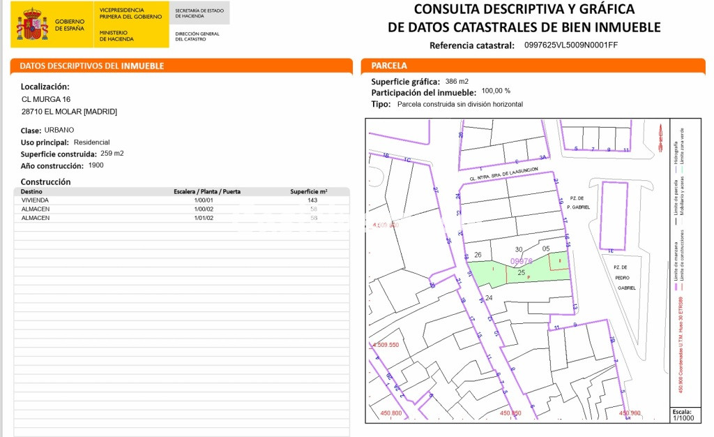Click the north arrow symbol on the map
Screen dimensions: 714x437
[x=660, y=137]
